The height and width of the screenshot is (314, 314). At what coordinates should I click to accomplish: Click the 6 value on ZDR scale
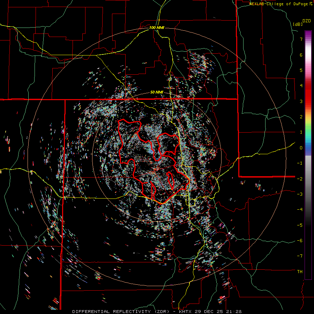tap(301, 55)
